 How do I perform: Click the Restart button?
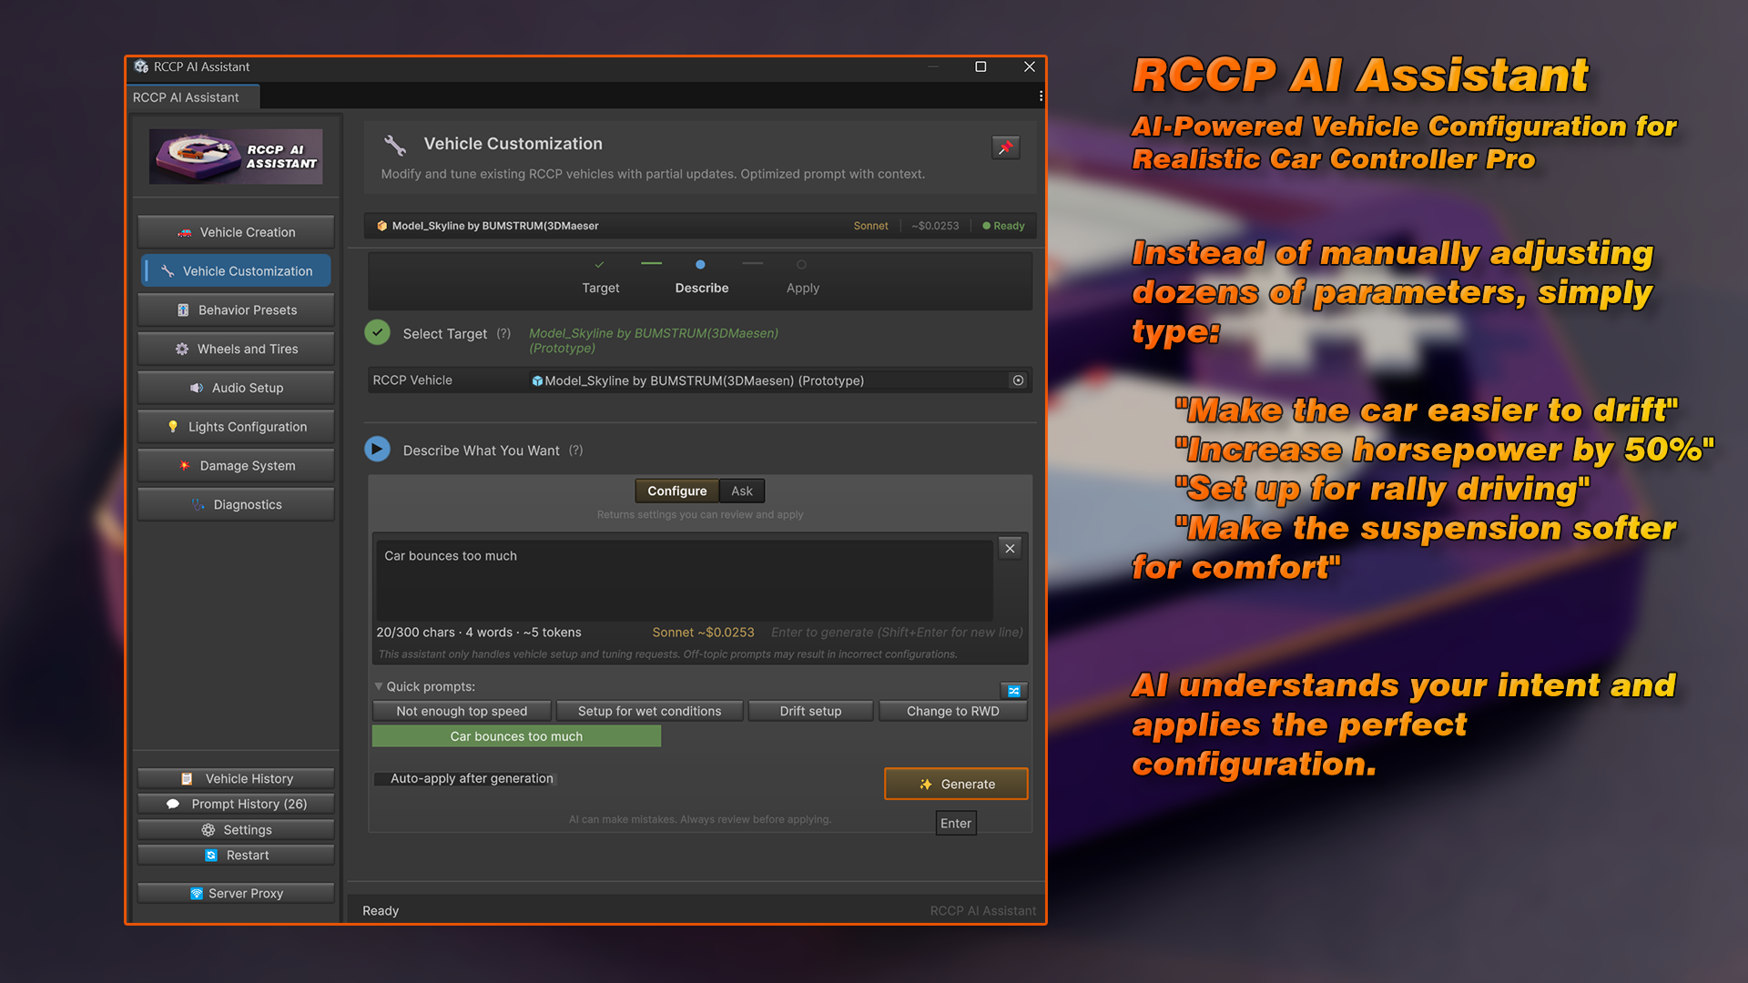coord(236,855)
